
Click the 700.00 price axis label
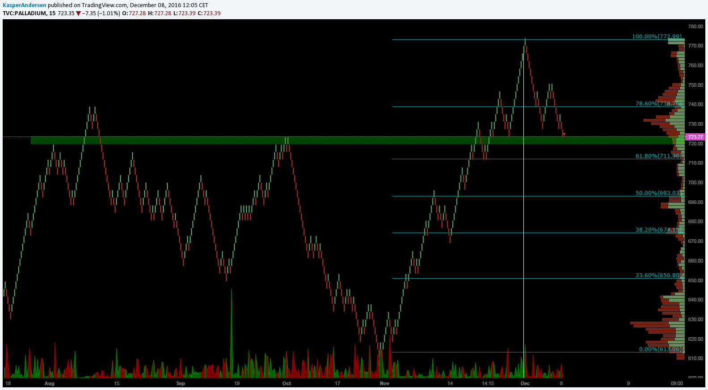click(x=695, y=182)
